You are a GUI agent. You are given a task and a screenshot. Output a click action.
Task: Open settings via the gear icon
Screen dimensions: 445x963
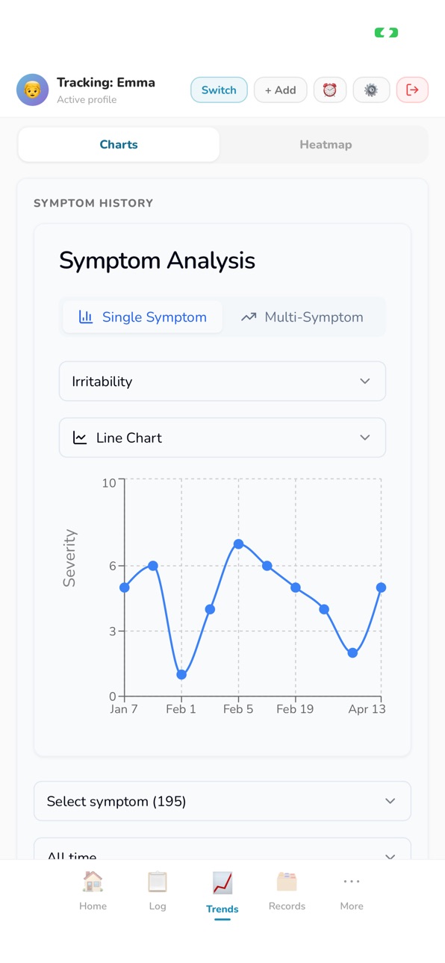click(371, 90)
